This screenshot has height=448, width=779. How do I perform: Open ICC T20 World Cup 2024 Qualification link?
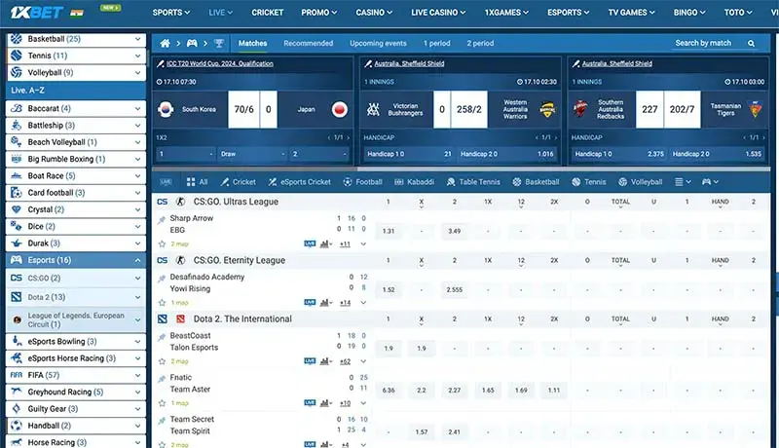pos(220,63)
